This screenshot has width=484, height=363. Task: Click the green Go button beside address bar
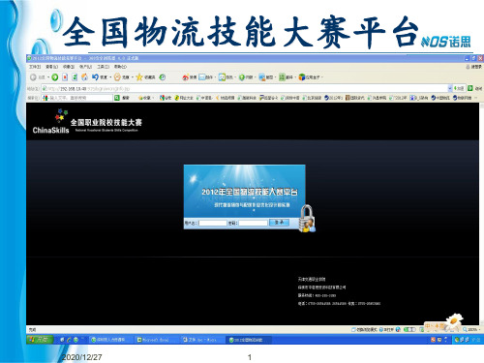(x=470, y=88)
